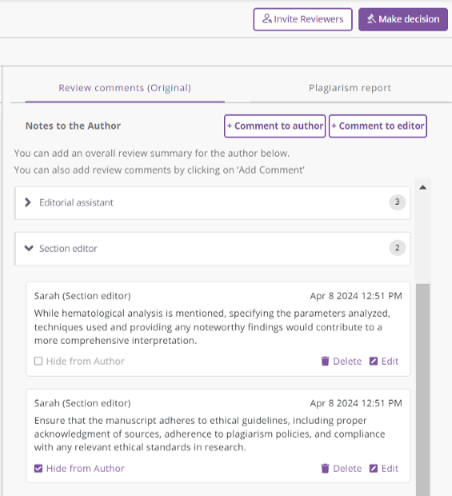The height and width of the screenshot is (496, 452).
Task: Click the Invite Reviewers person icon
Action: (x=267, y=19)
